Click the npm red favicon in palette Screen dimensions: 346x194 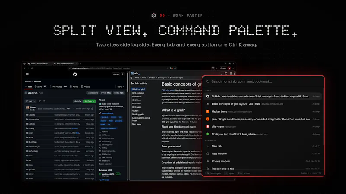(x=208, y=126)
